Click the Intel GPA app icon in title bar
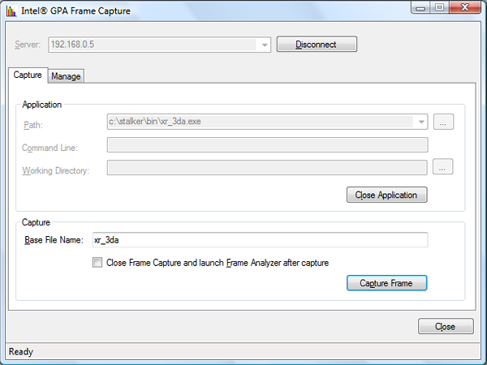This screenshot has height=365, width=487. pos(11,11)
